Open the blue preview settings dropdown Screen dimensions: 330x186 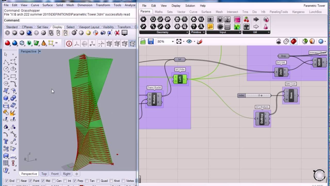click(x=325, y=42)
